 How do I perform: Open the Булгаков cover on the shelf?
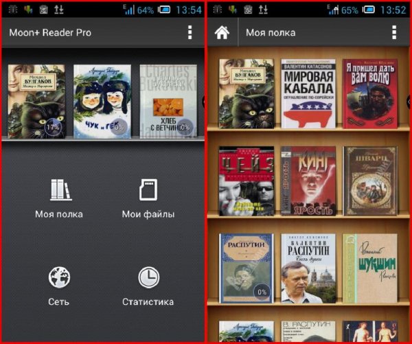(x=247, y=93)
